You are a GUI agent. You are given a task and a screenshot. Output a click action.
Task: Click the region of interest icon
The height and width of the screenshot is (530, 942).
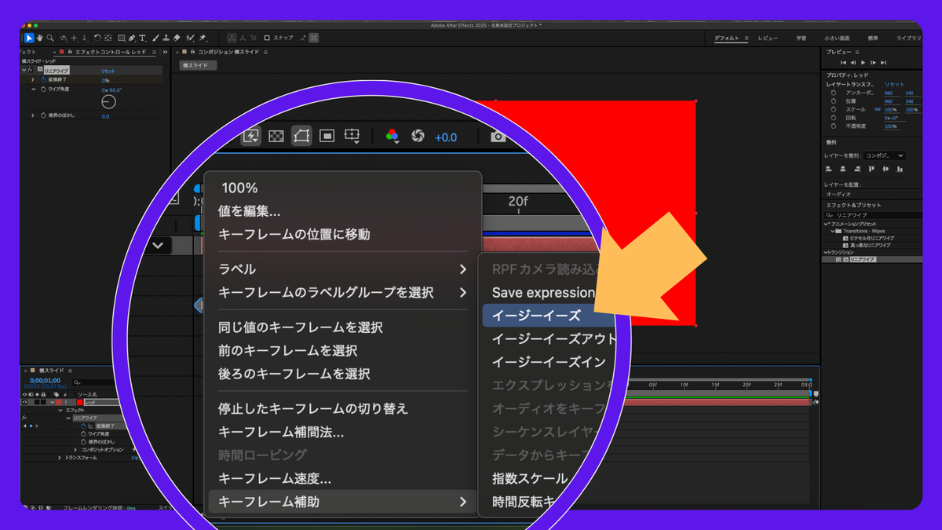pos(327,136)
